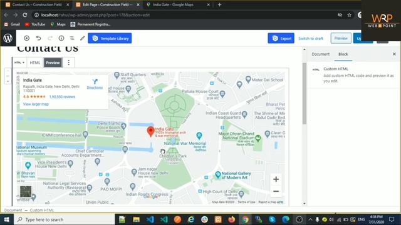Open content structure info icon
401x225 pixels.
(61, 38)
